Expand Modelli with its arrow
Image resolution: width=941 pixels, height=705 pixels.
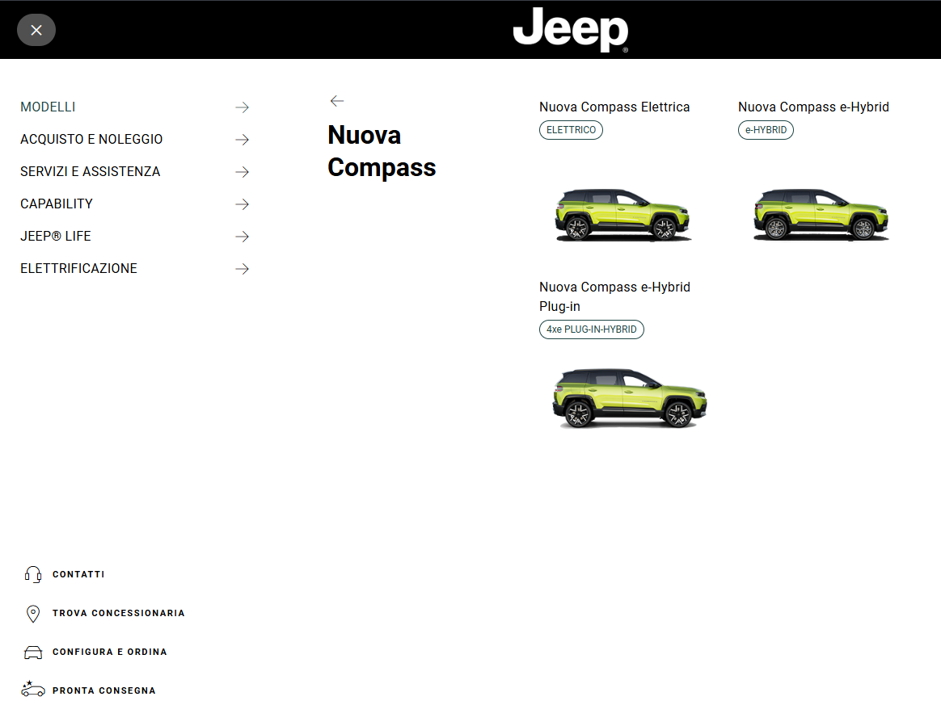(x=242, y=107)
